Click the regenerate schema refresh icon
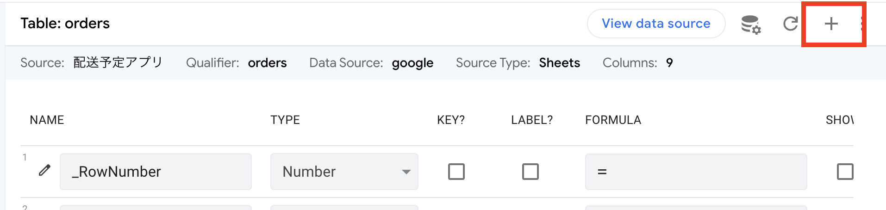Viewport: 886px width, 210px height. (790, 24)
